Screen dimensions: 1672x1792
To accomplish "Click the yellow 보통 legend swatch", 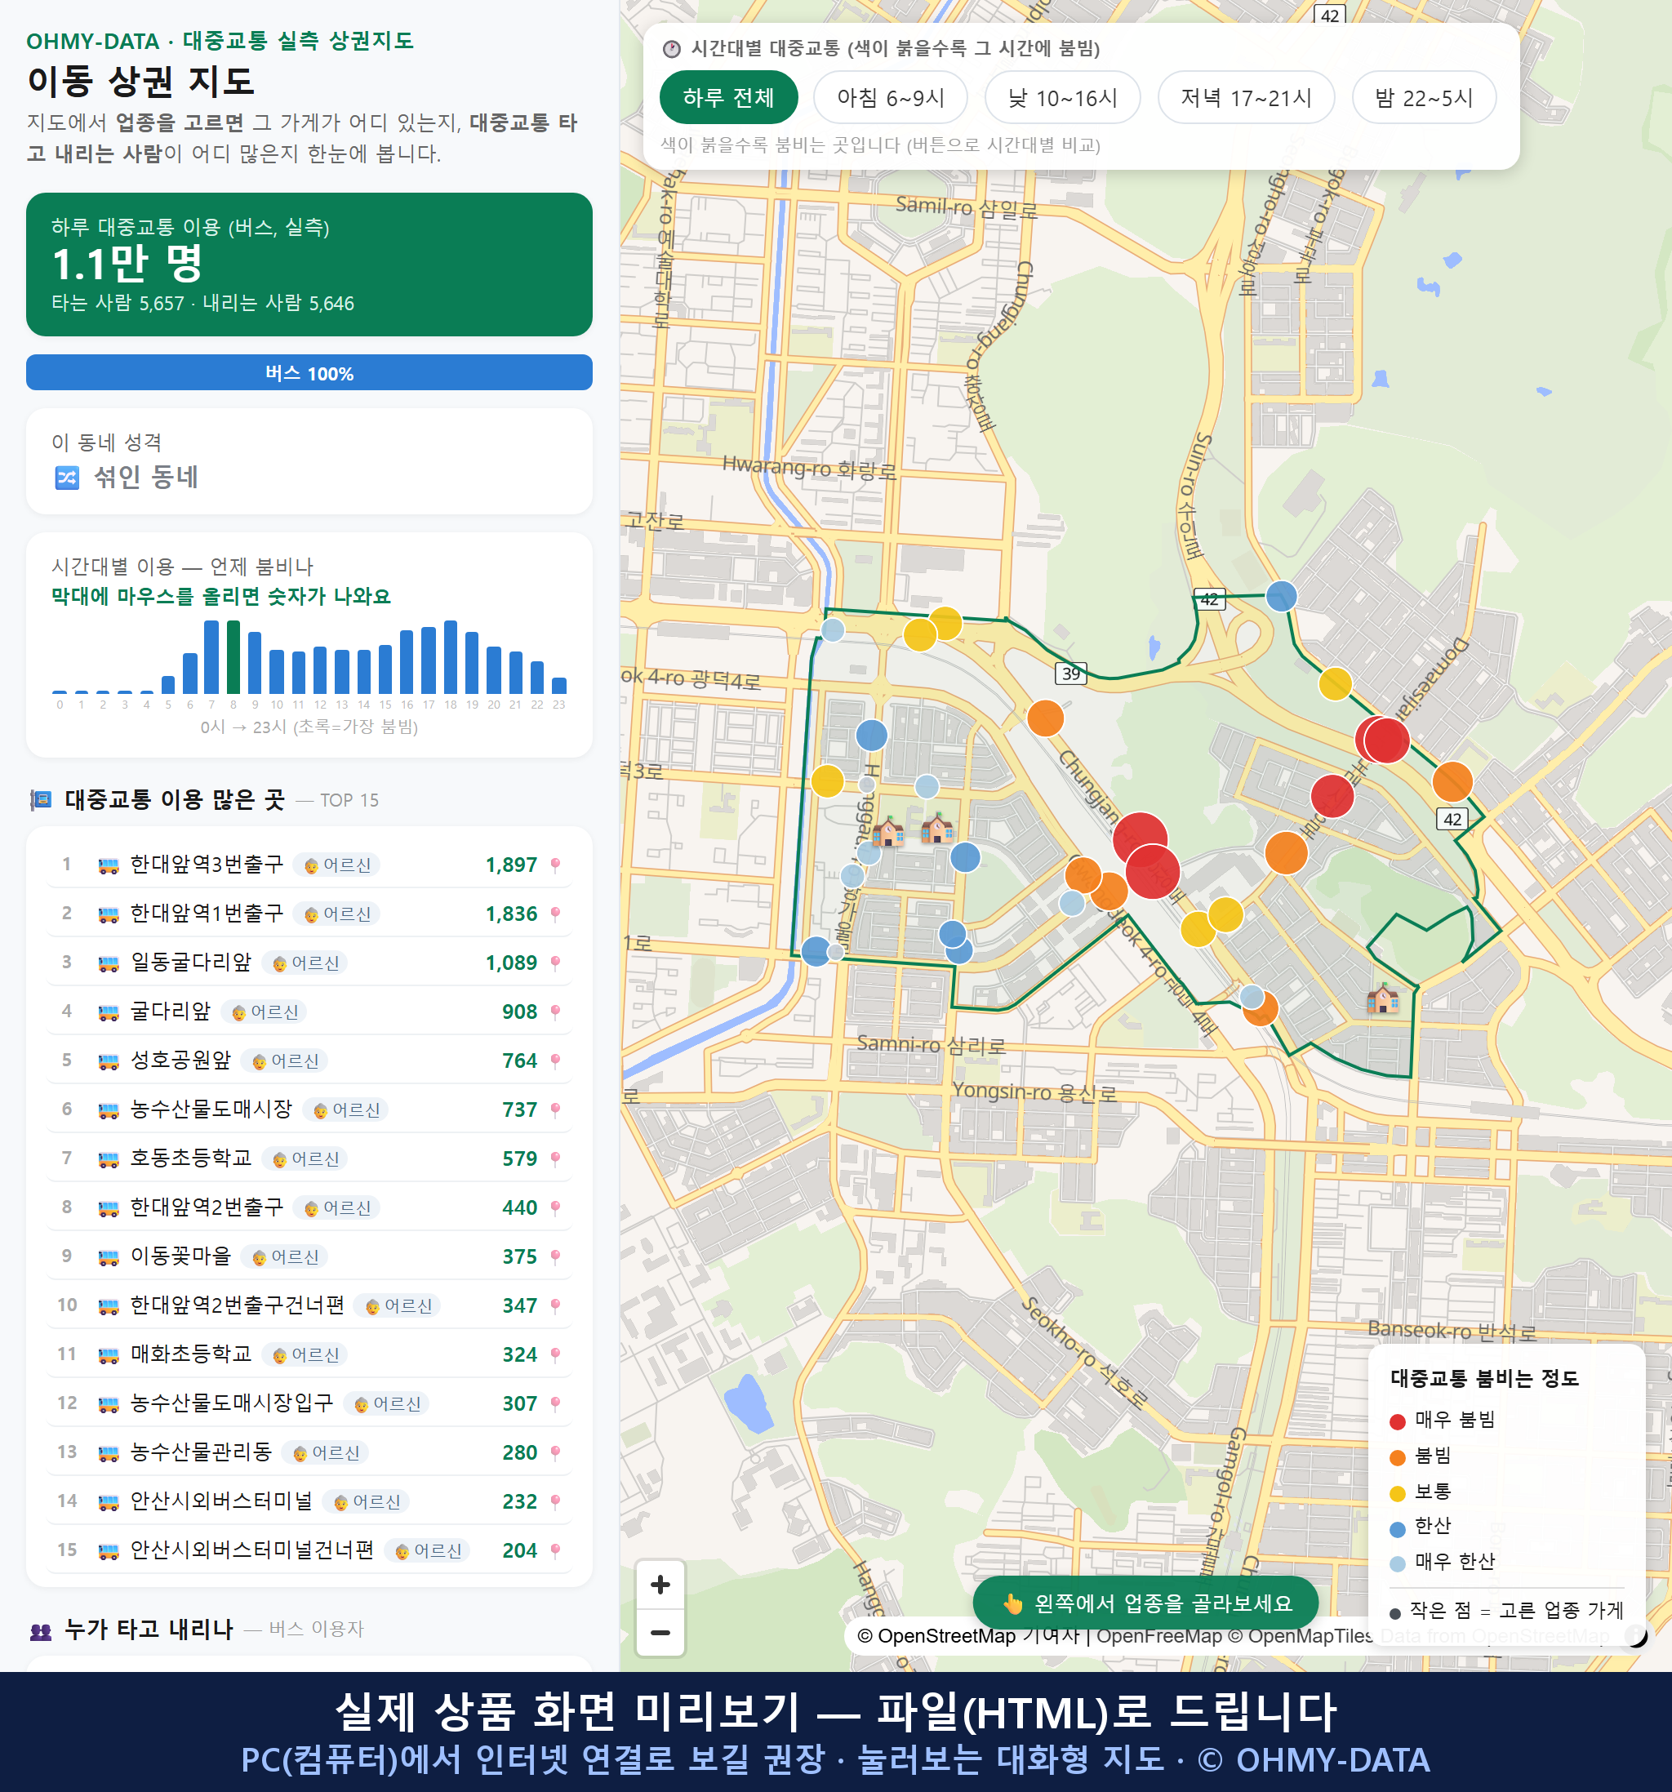I will point(1397,1494).
